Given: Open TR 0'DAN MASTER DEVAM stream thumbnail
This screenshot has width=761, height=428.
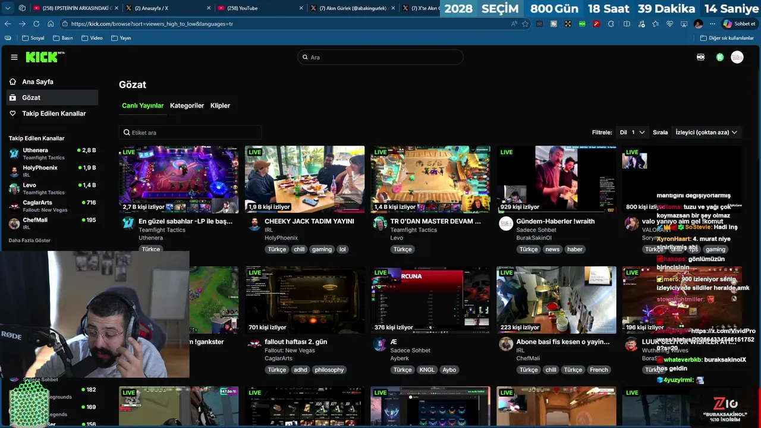Looking at the screenshot, I should click(430, 180).
